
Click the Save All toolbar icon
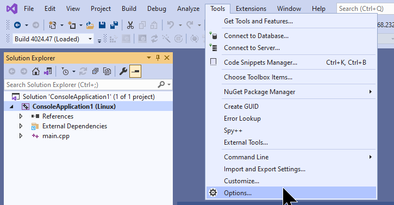point(114,25)
